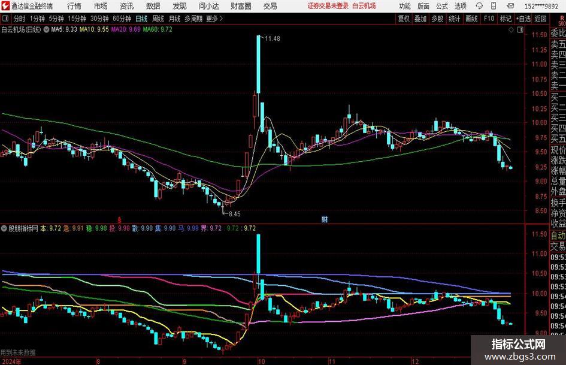
Task: Click the MA5: 9.33 indicator value
Action: 64,29
